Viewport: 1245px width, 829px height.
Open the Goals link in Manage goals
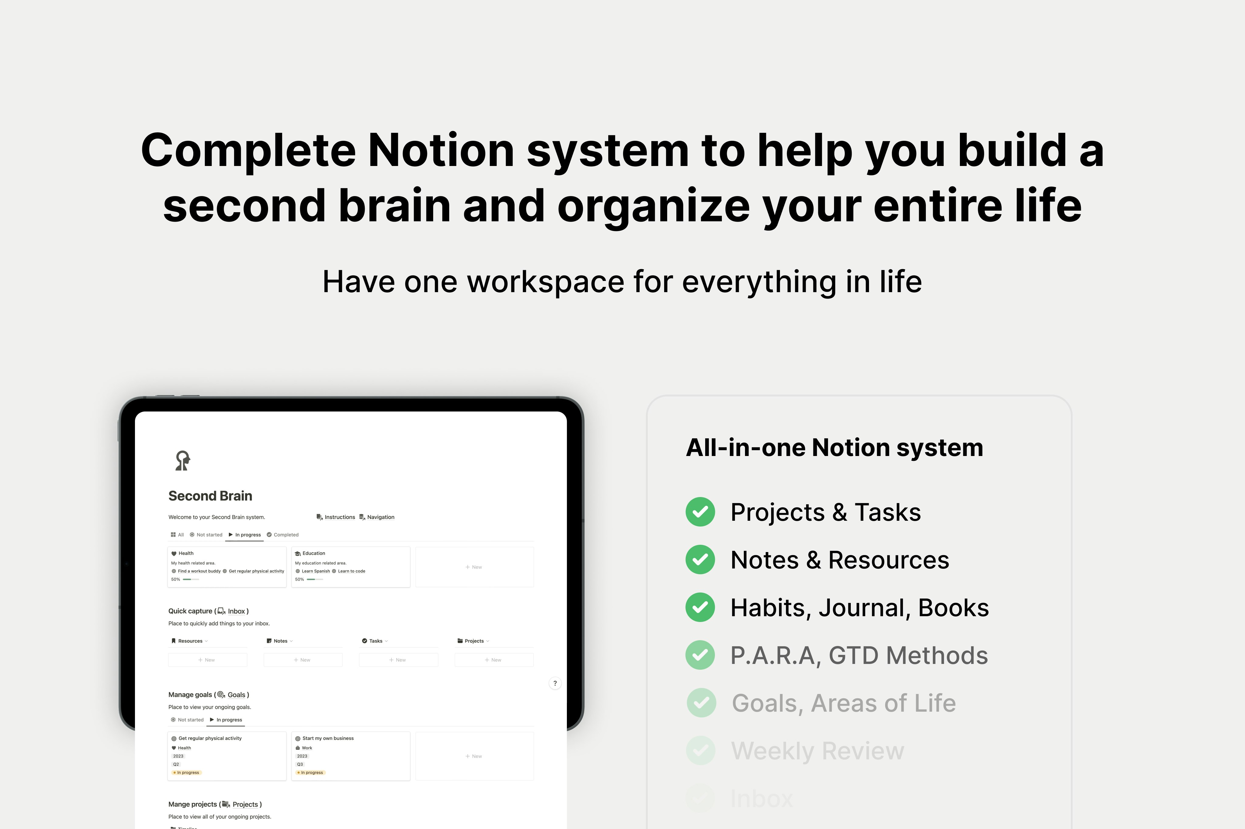click(236, 695)
